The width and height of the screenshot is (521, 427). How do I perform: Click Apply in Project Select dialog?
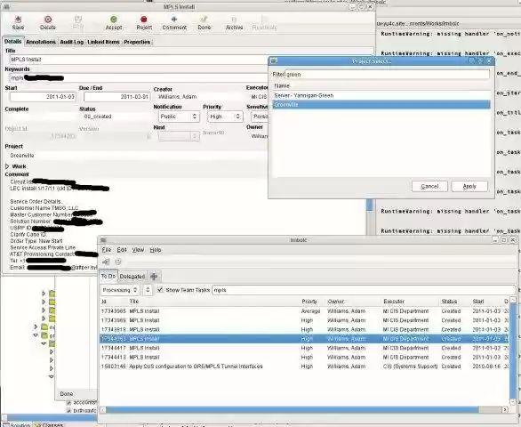[x=469, y=186]
